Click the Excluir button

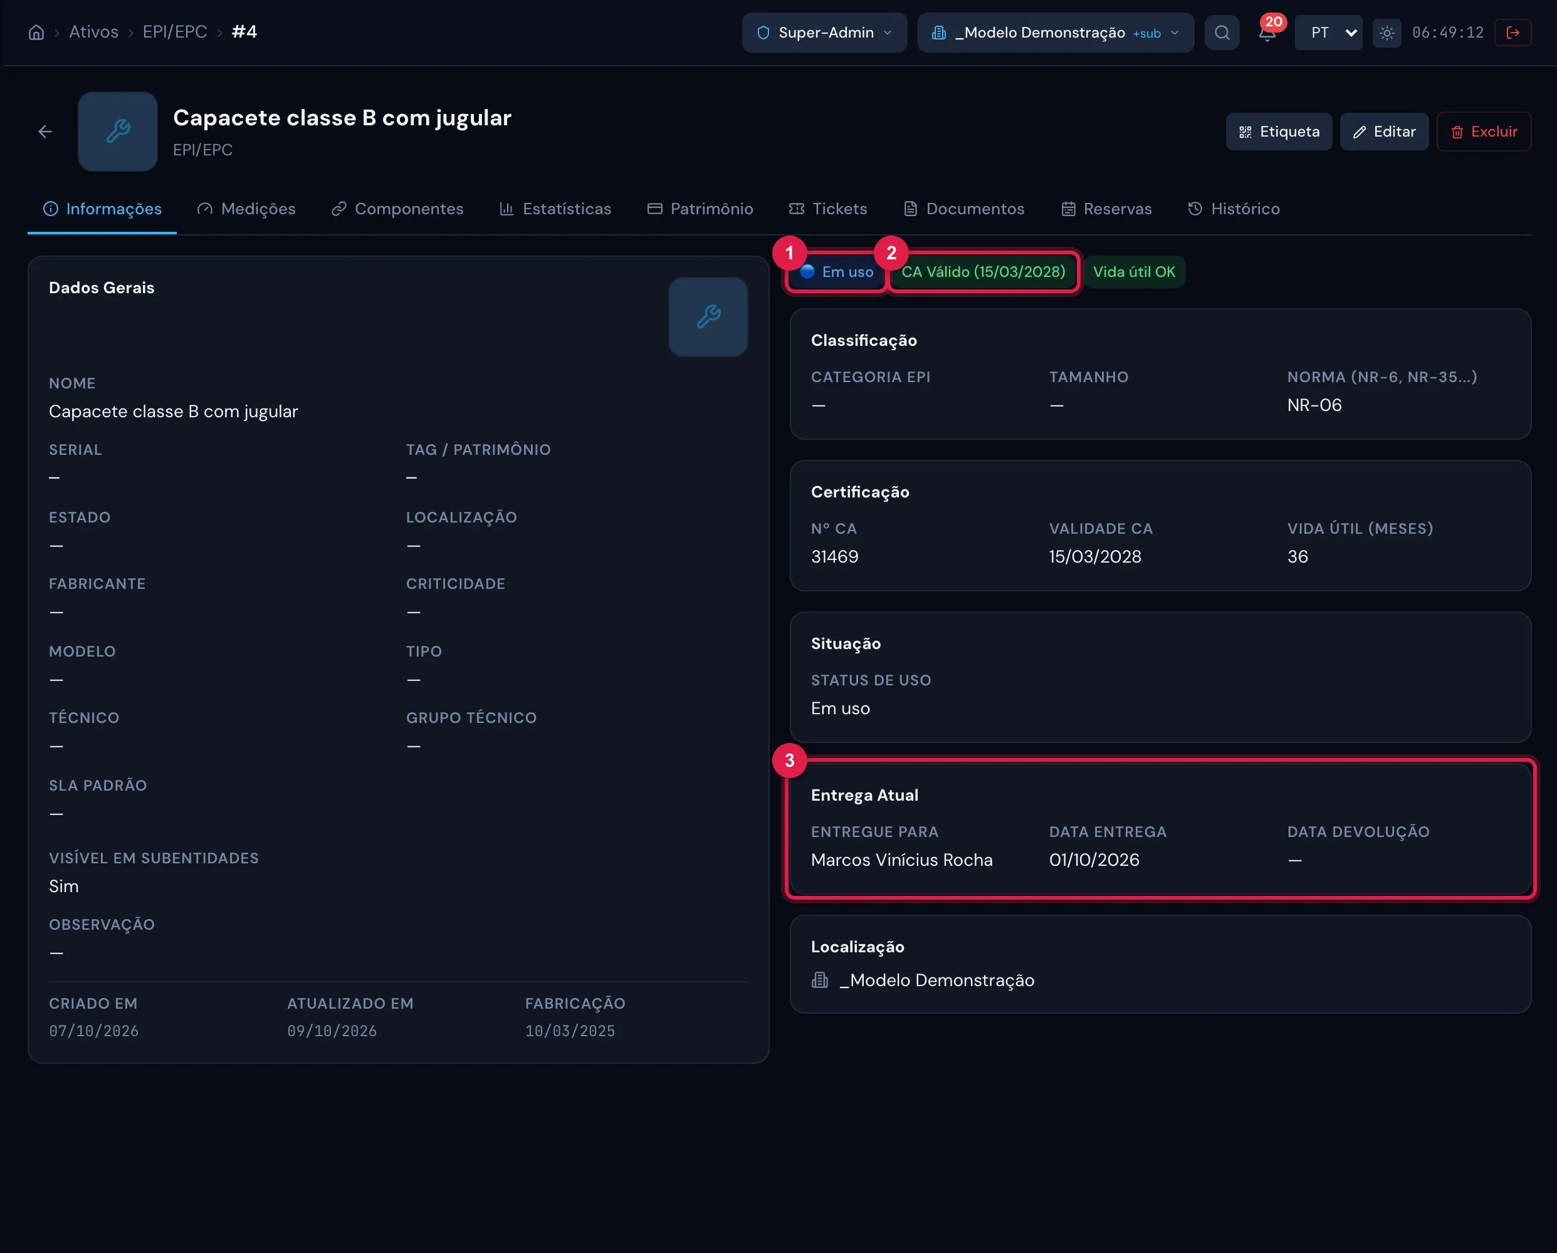[x=1483, y=132]
